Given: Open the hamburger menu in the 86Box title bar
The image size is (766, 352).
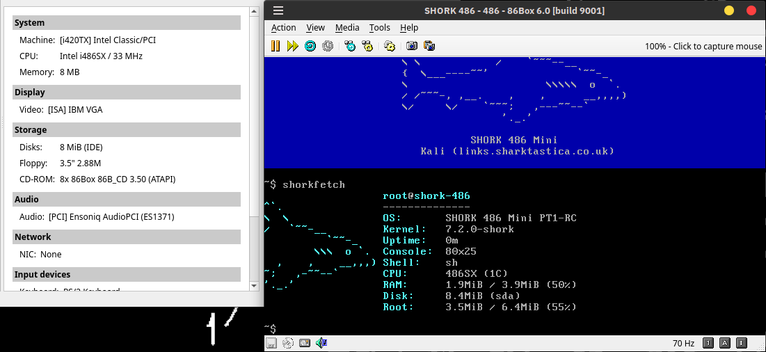Looking at the screenshot, I should [x=278, y=10].
